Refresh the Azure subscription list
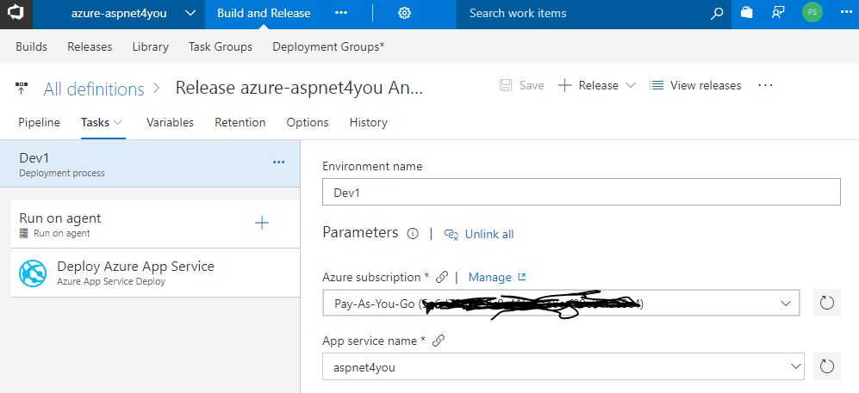This screenshot has width=859, height=393. pos(826,303)
